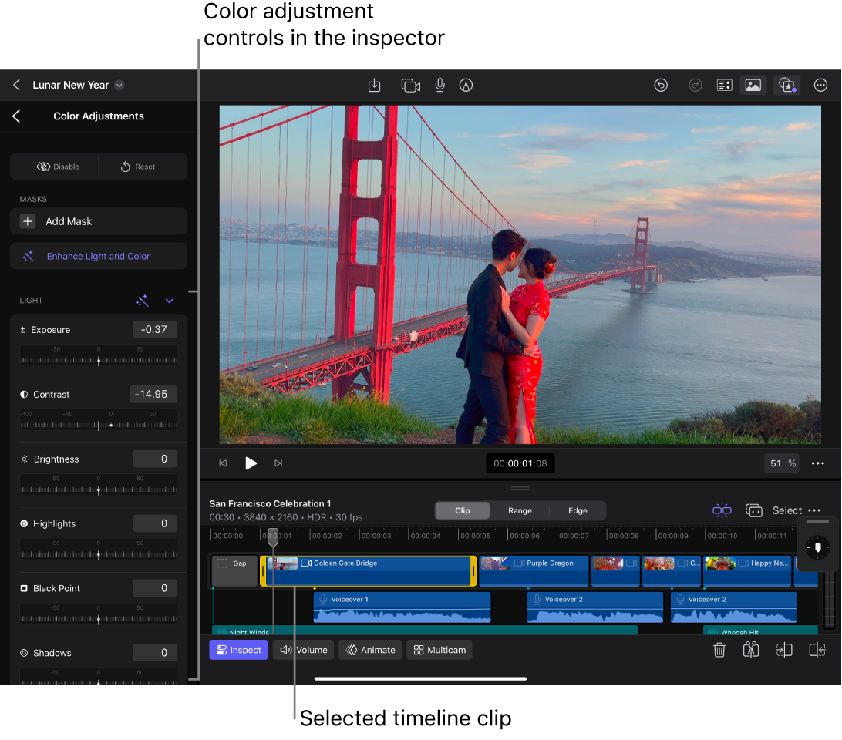Open the voice recording microphone tool
The width and height of the screenshot is (842, 740).
[x=440, y=85]
